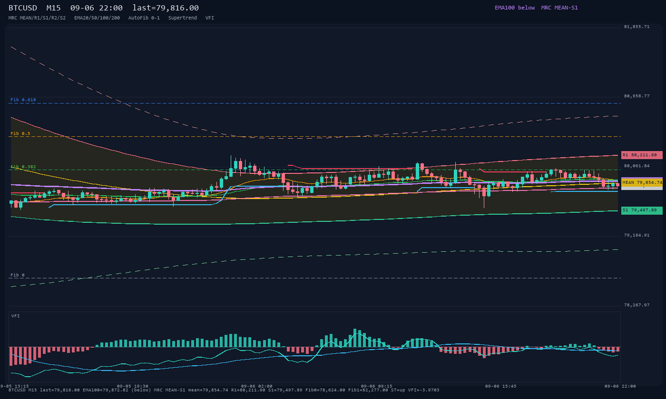Click 'Fib1=82,277.00' in the bottom status line
666x399 pixels.
(368, 390)
